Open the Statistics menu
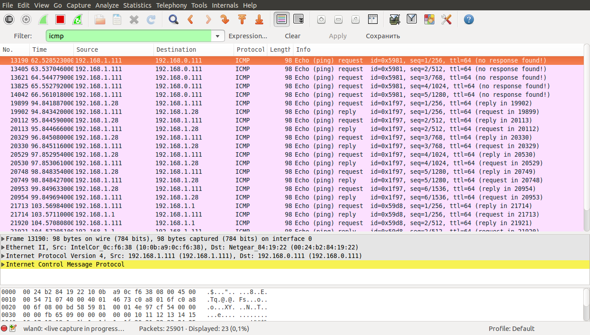The width and height of the screenshot is (590, 335). coord(137,5)
